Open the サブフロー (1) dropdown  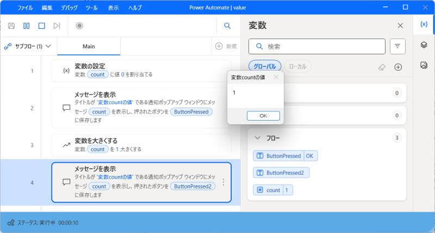coord(28,46)
